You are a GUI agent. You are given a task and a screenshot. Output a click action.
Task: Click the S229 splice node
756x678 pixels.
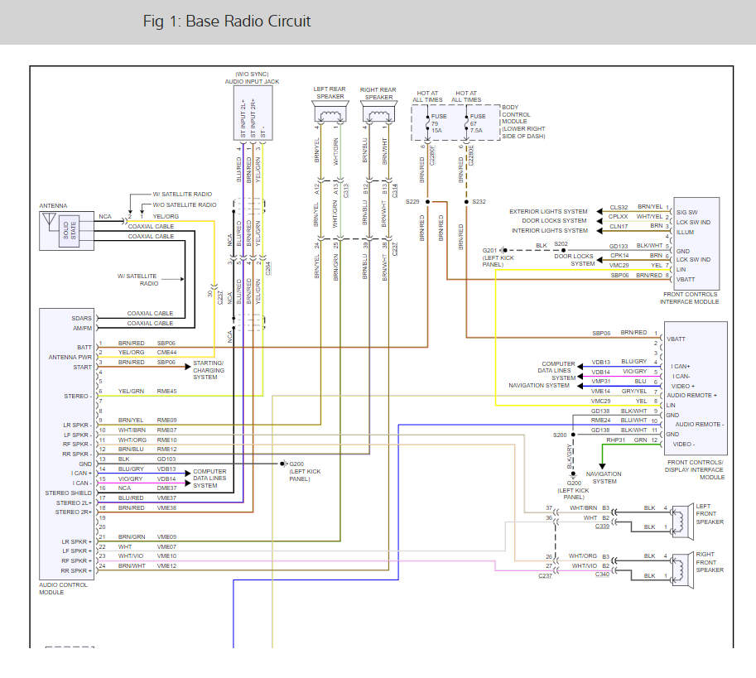(x=428, y=201)
